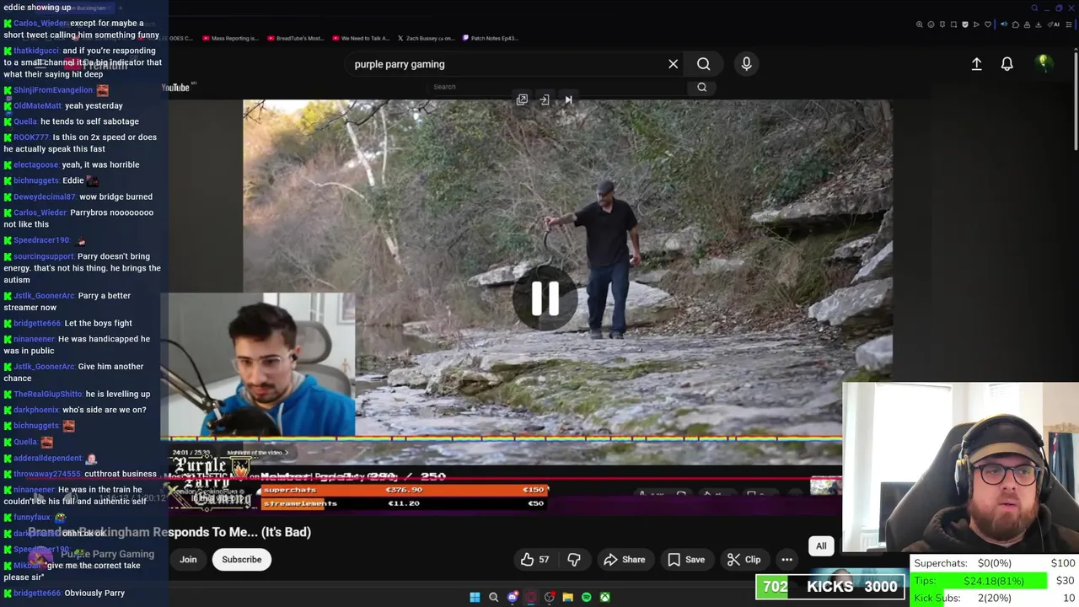Open browser AI toolbar button
The width and height of the screenshot is (1079, 607).
[x=1053, y=24]
